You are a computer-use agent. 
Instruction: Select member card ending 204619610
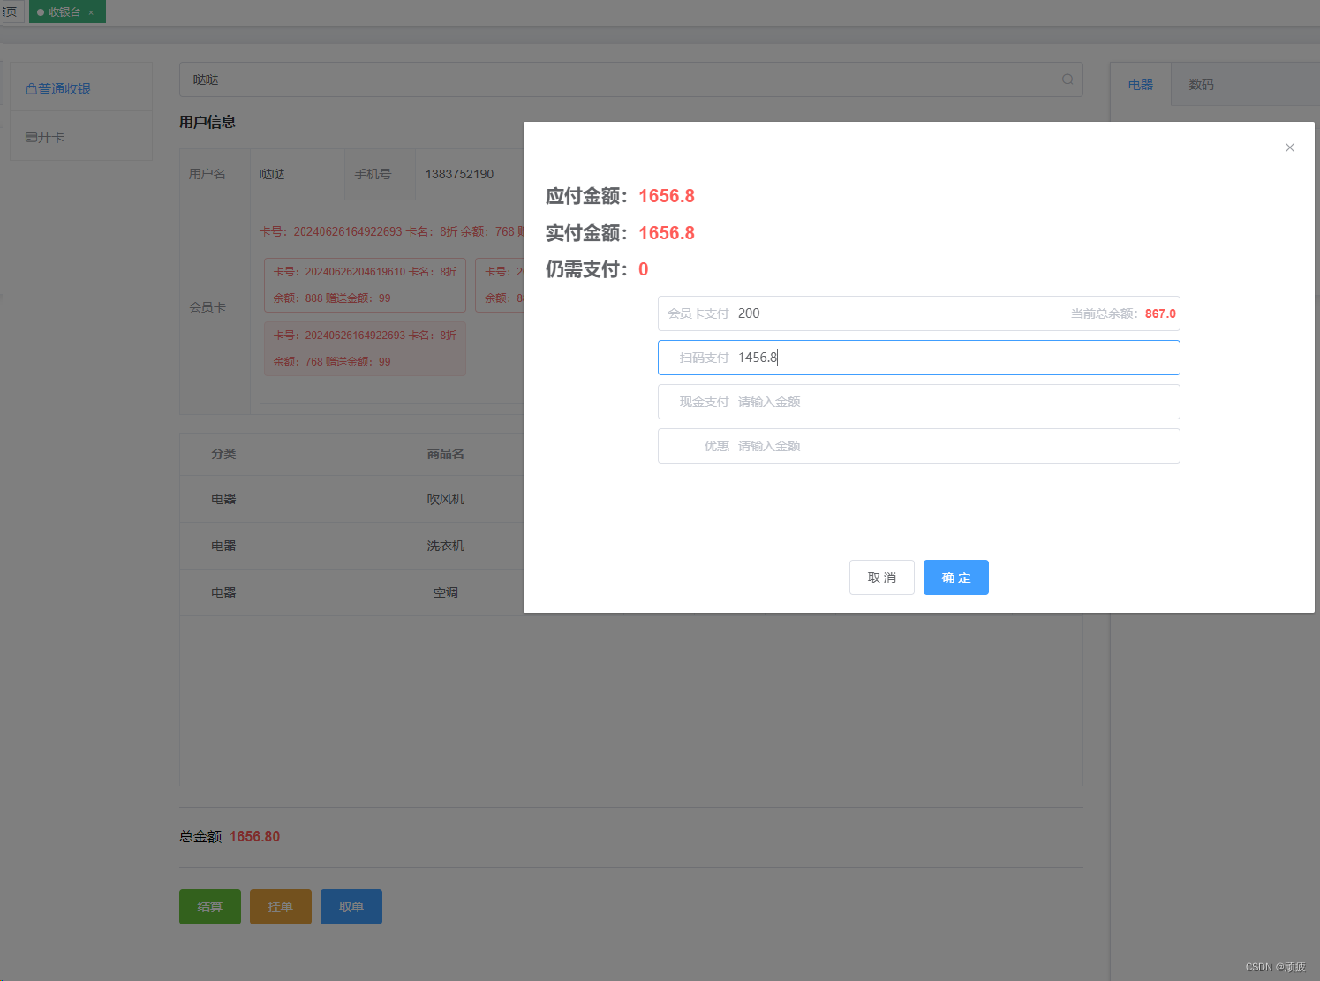coord(365,284)
